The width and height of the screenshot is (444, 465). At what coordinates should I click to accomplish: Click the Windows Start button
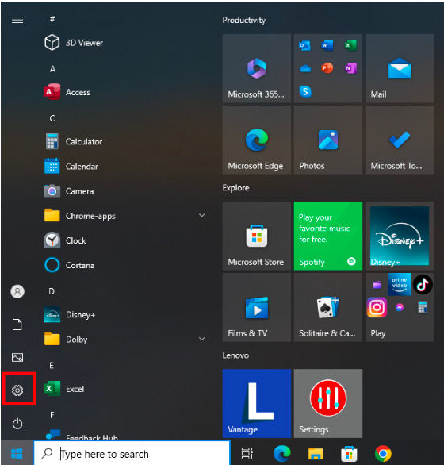17,453
